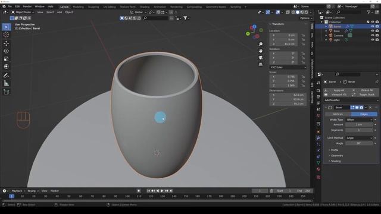
Task: Open the Particles properties tab icon
Action: coord(318,144)
